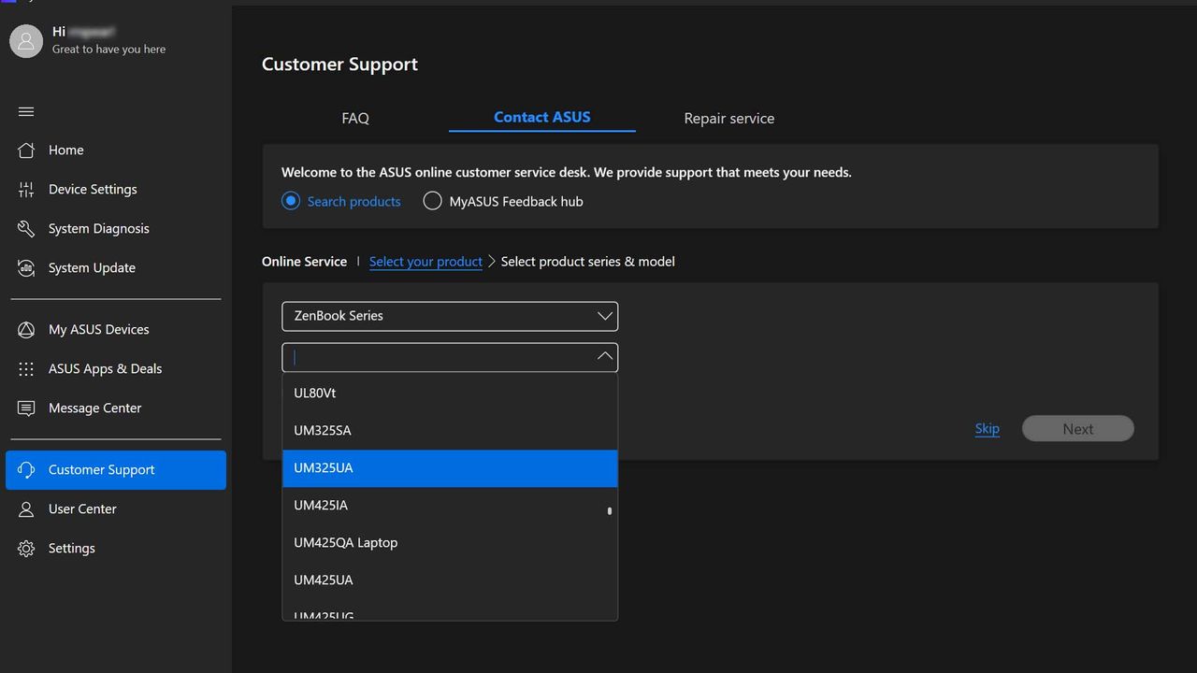Image resolution: width=1197 pixels, height=673 pixels.
Task: Open My ASUS Devices
Action: [115, 330]
